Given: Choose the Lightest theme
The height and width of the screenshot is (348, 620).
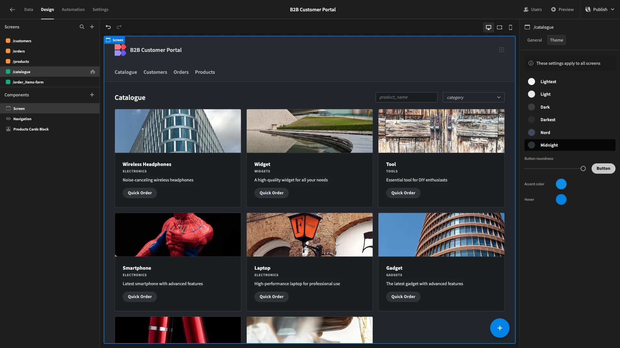Looking at the screenshot, I should (x=570, y=82).
